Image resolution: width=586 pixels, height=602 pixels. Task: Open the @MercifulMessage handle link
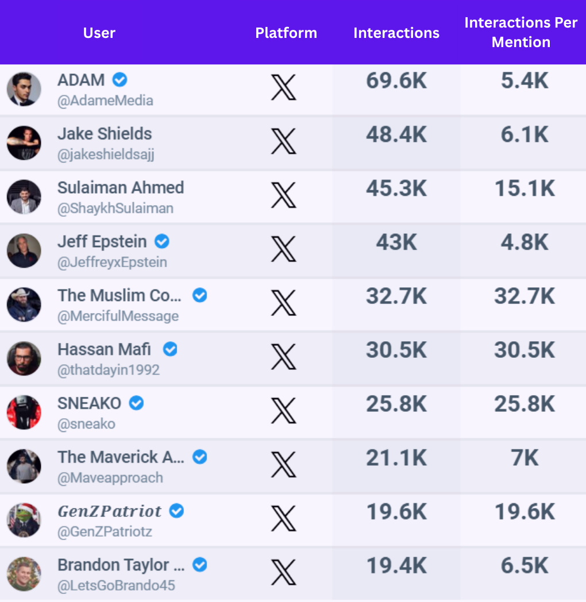click(x=118, y=316)
